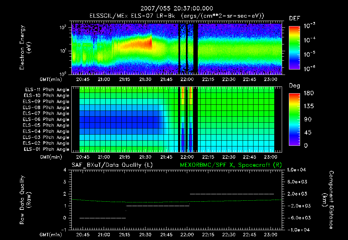Select the Electron Energy (eV) axis label
348x240 pixels.
[x=25, y=47]
